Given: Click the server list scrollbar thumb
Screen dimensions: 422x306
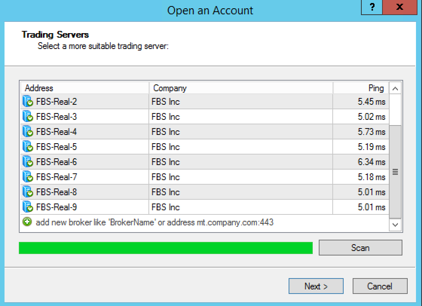Looking at the screenshot, I should pyautogui.click(x=395, y=172).
